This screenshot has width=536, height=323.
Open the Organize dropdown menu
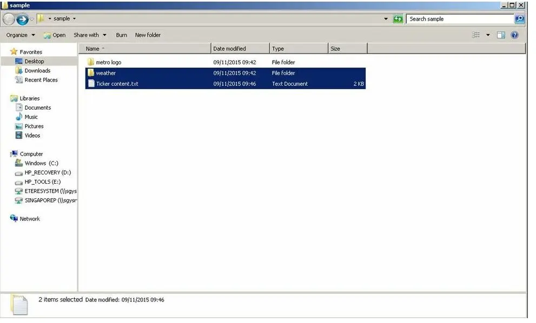tap(21, 35)
